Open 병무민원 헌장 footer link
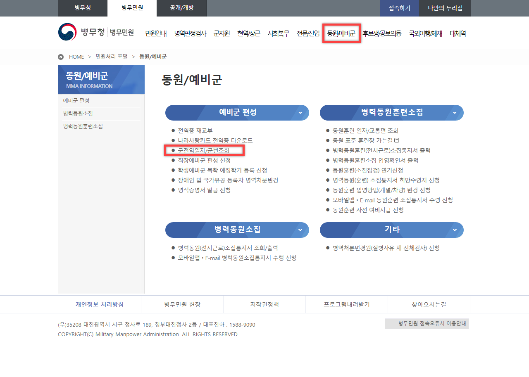Screen dimensions: 529x377 click(x=182, y=305)
